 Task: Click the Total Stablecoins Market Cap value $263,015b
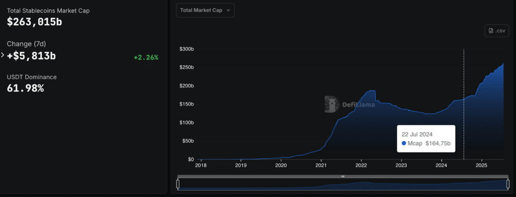point(35,22)
